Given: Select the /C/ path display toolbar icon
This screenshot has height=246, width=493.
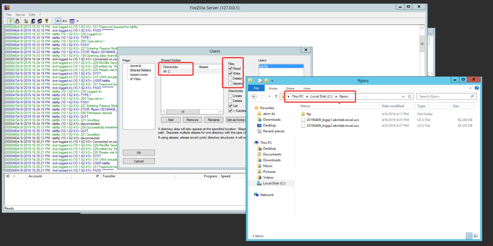Looking at the screenshot, I should point(58,21).
